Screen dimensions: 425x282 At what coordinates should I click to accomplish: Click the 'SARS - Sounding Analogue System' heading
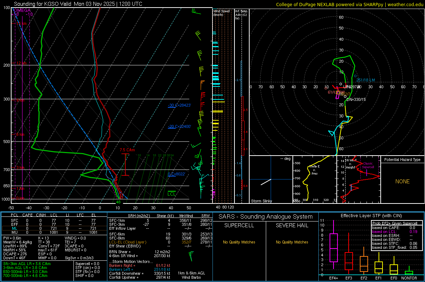[266, 217]
